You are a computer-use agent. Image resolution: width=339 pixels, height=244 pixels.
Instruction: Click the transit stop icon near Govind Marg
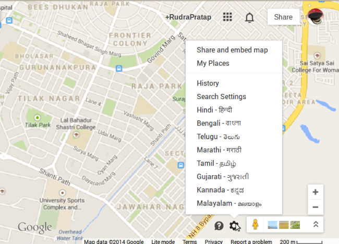119,68
